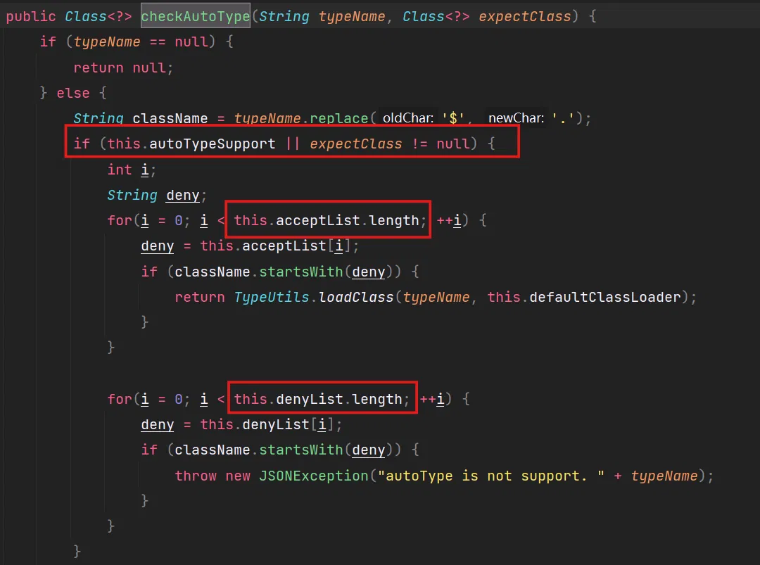Click the int keyword in declaration
Viewport: 760px width, 565px height.
(120, 170)
